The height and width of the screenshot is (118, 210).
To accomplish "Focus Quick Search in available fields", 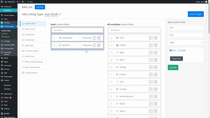I will (x=134, y=30).
